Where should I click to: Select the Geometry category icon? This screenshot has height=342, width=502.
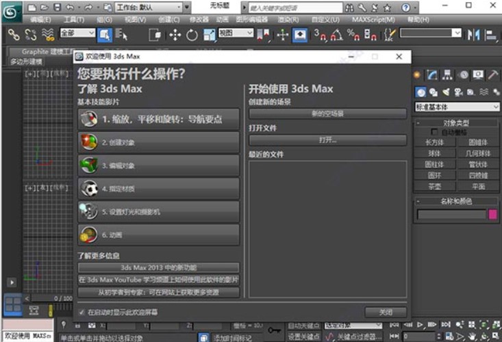pos(421,92)
